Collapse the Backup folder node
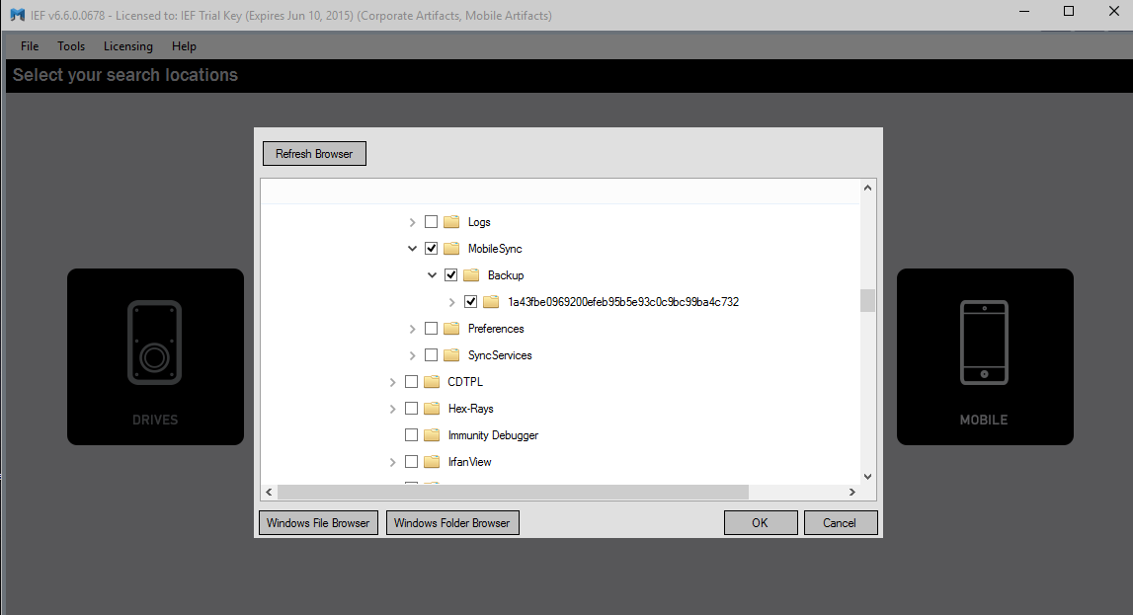The height and width of the screenshot is (615, 1133). click(432, 275)
